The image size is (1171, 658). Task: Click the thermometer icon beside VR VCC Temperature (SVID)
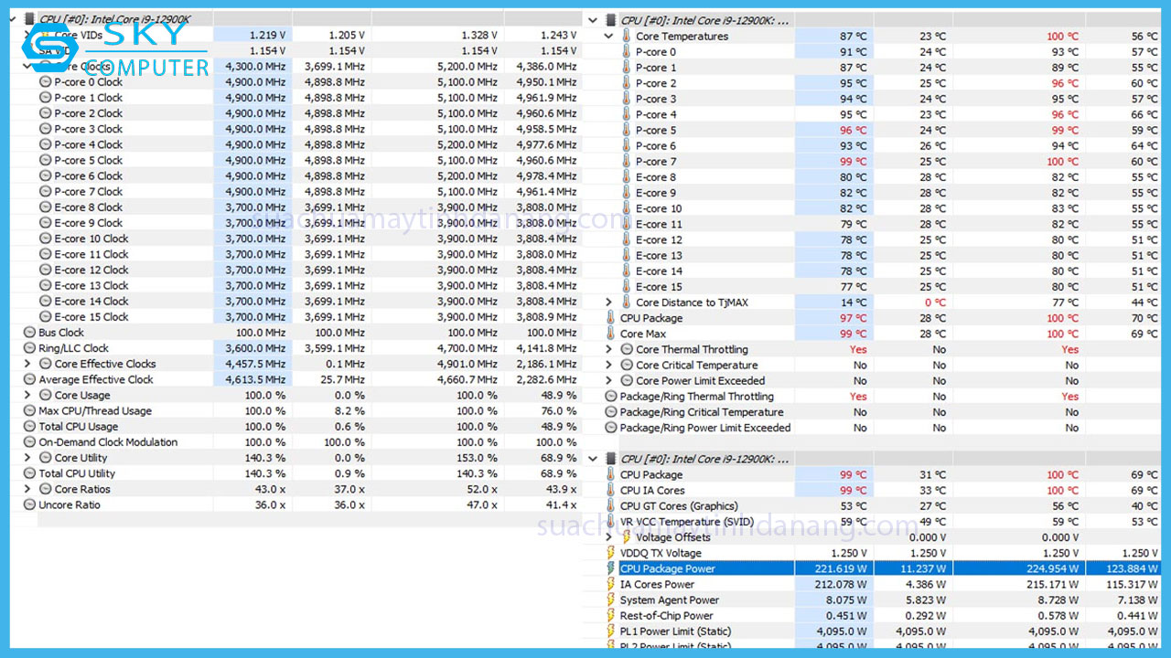pyautogui.click(x=611, y=521)
